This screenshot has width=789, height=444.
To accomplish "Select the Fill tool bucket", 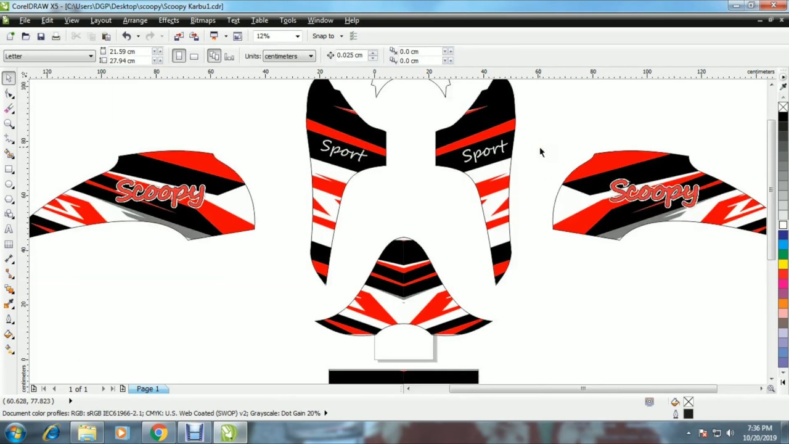I will point(9,334).
